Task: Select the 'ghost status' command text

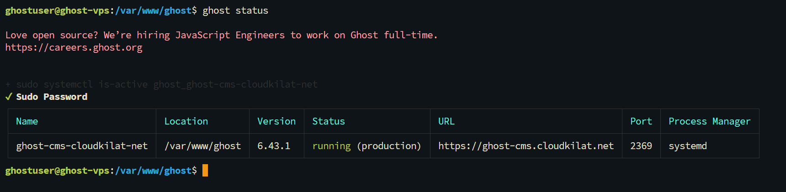Action: (235, 10)
